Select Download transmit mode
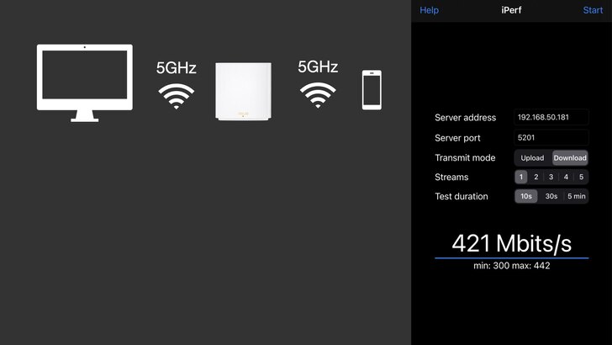Screen dimensions: 612x345 tap(570, 158)
